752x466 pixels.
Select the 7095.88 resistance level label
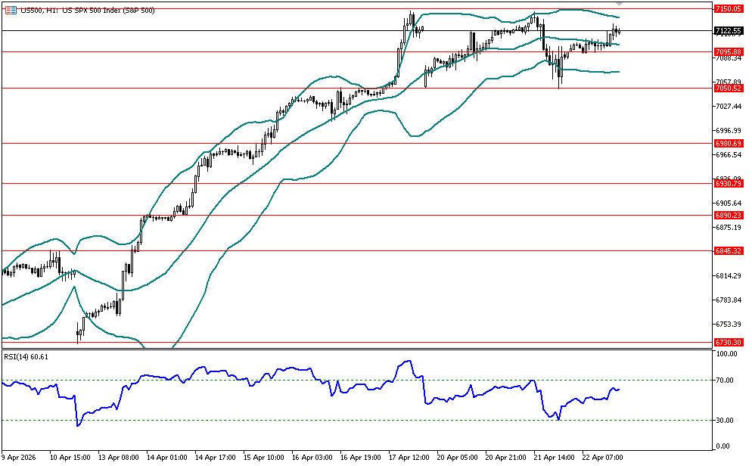coord(727,51)
